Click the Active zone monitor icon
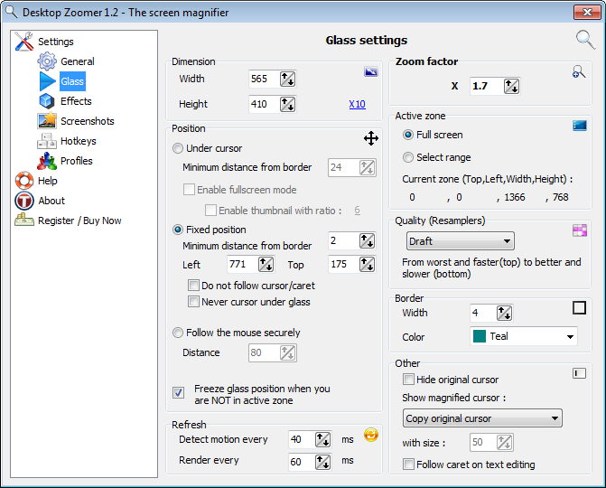Viewport: 606px width, 488px height. [x=579, y=126]
